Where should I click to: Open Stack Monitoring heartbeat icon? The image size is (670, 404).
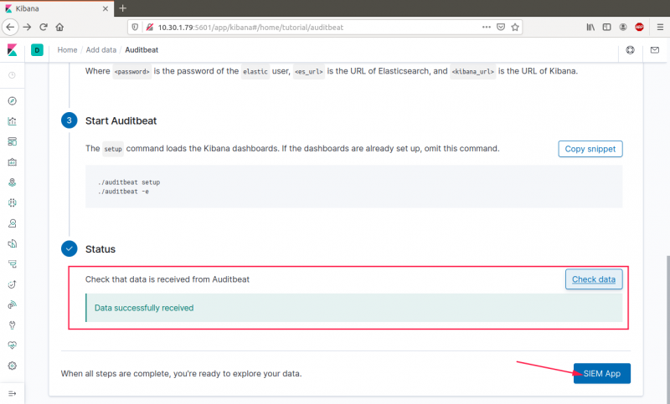(12, 345)
